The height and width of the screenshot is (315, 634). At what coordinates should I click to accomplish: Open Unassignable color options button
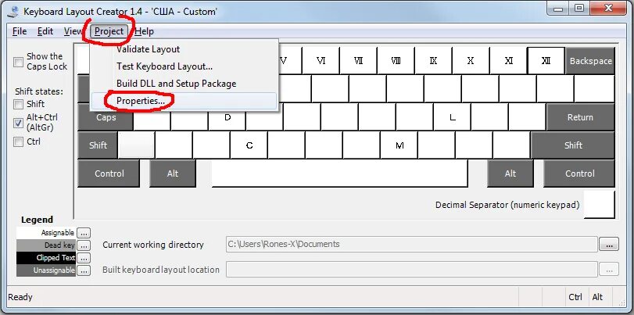tap(84, 270)
